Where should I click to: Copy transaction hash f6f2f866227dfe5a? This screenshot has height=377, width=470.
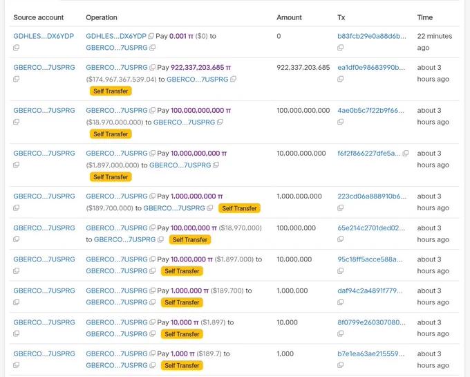pos(405,154)
